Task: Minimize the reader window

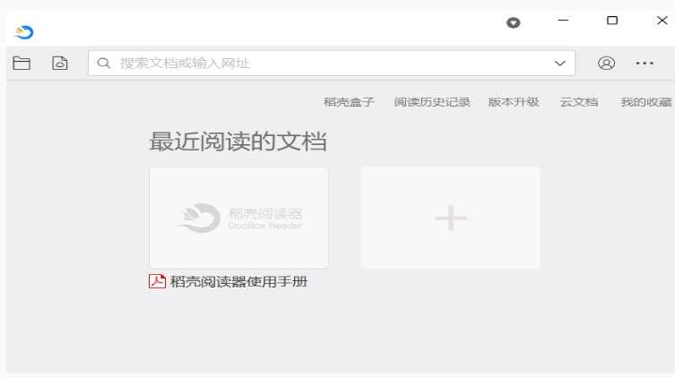Action: (x=563, y=21)
